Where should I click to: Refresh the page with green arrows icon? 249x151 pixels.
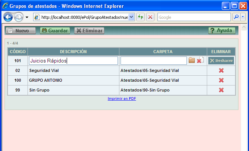[141, 17]
